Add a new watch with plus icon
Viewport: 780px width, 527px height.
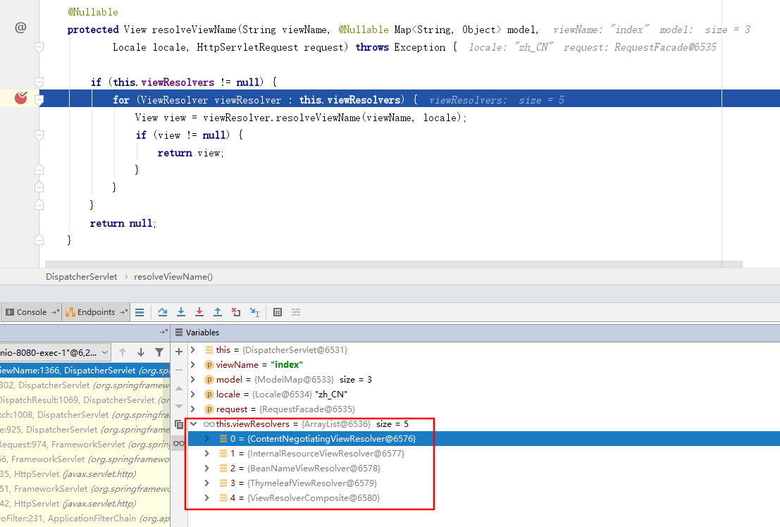[x=179, y=350]
